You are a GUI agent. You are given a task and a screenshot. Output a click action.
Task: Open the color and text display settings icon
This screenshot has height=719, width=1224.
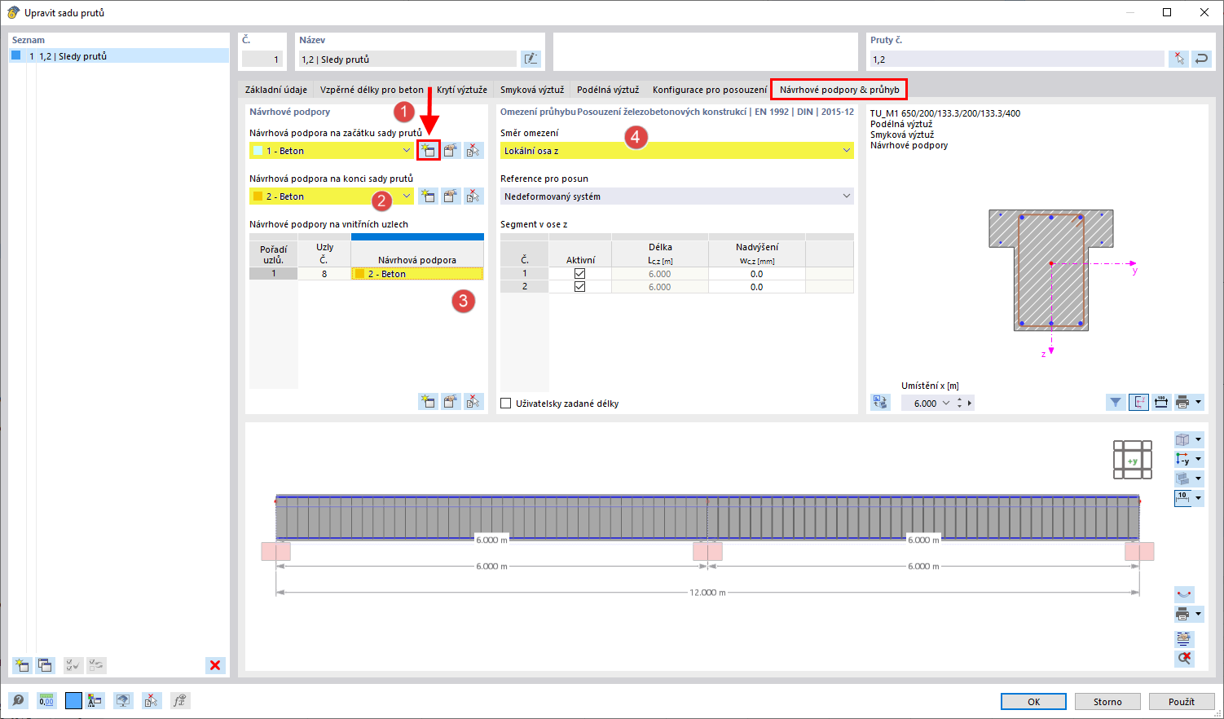(95, 700)
